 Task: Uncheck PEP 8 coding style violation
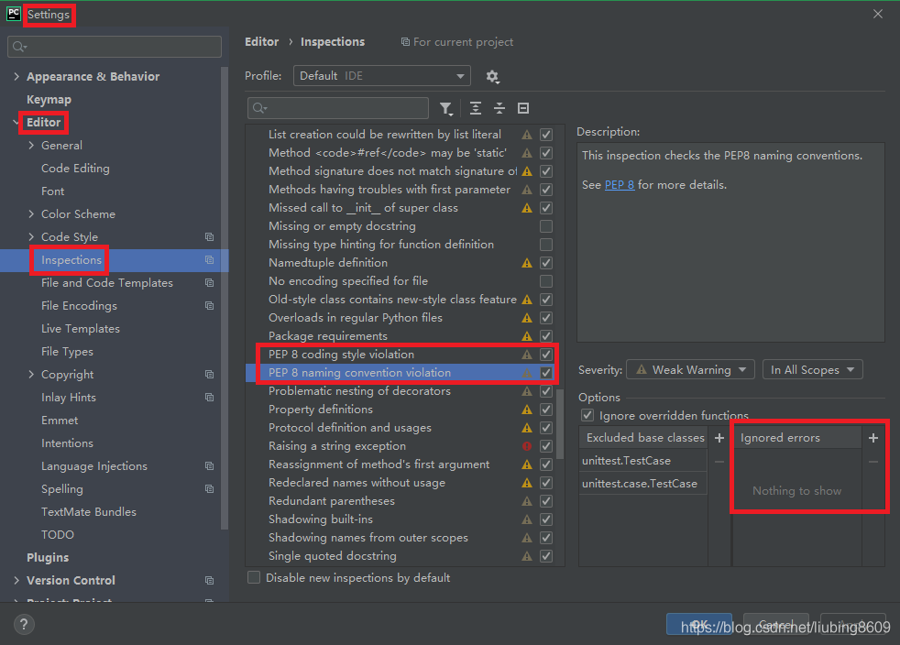(x=546, y=355)
